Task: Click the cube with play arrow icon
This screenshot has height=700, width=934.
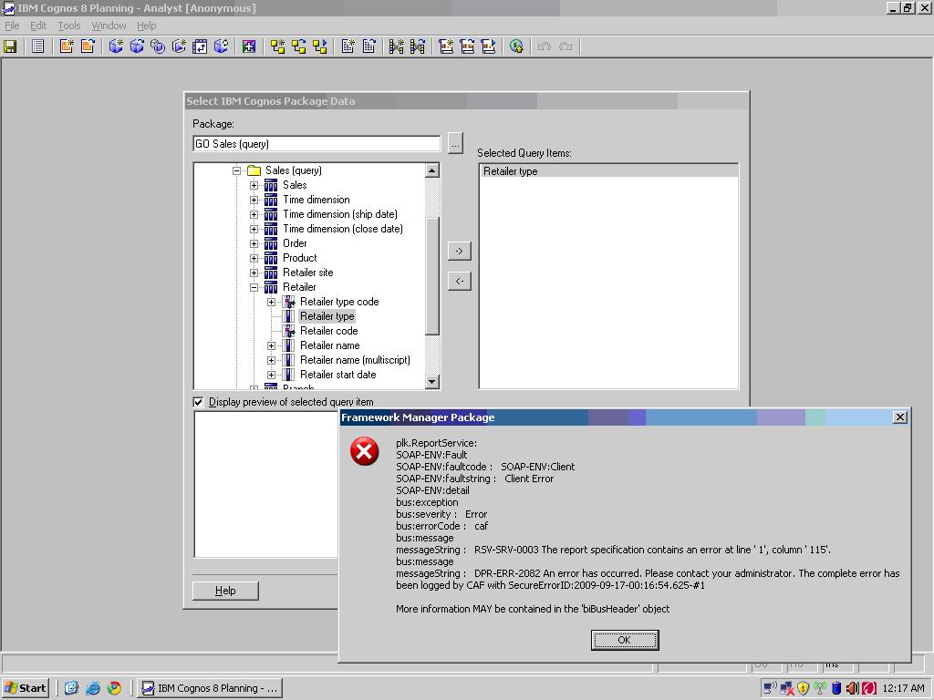Action: 179,46
